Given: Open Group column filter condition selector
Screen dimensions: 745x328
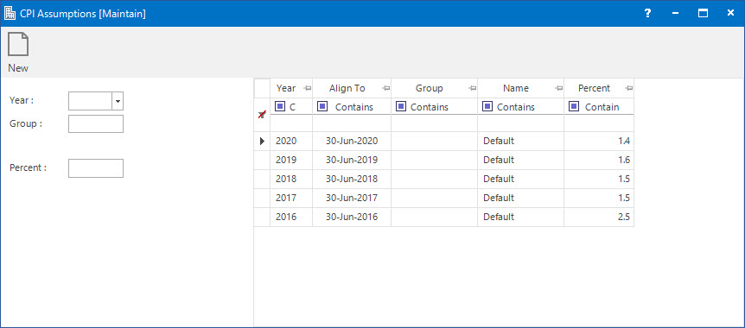Looking at the screenshot, I should [401, 107].
